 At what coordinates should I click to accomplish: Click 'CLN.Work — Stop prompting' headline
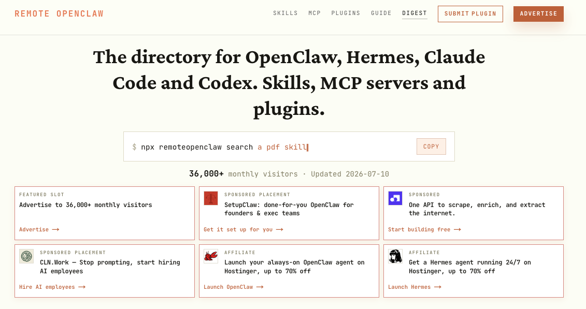[x=110, y=267]
